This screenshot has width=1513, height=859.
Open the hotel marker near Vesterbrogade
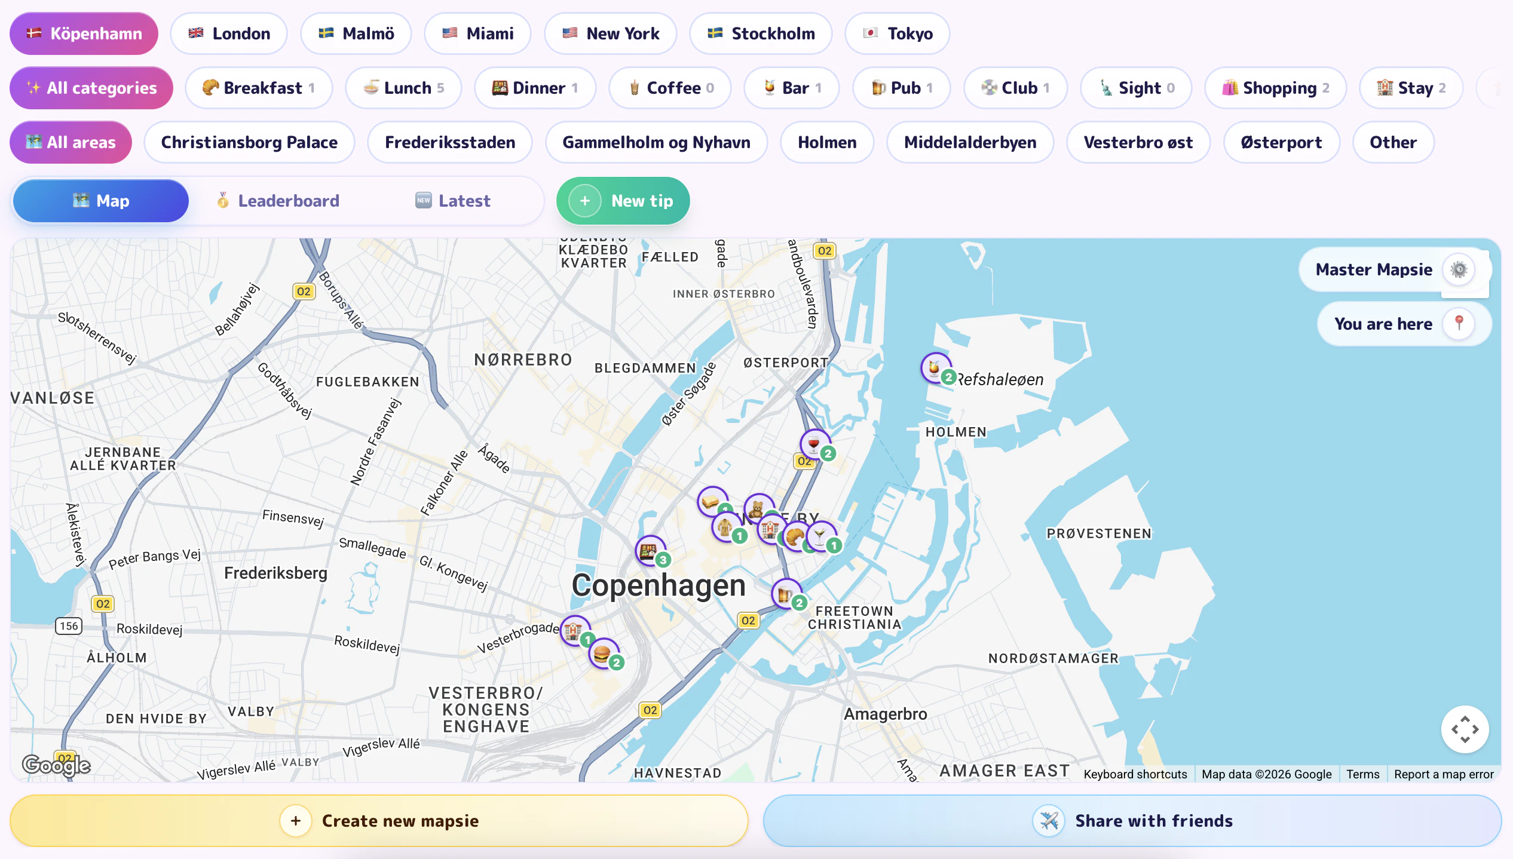coord(575,631)
